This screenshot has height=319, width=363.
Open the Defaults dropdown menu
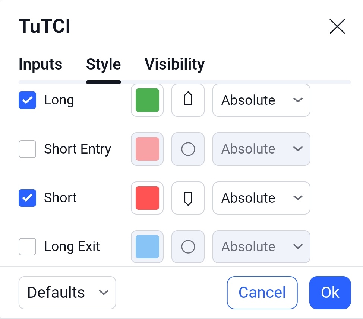(67, 293)
